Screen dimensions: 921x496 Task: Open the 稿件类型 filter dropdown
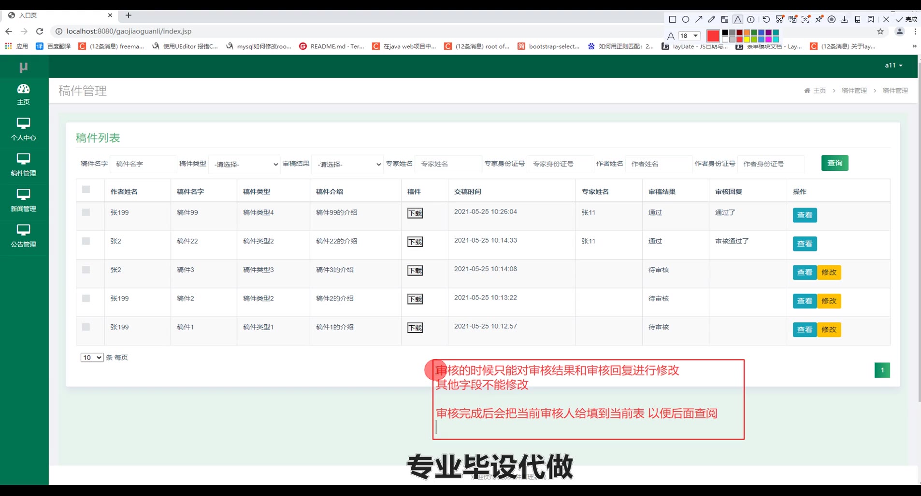pyautogui.click(x=245, y=165)
